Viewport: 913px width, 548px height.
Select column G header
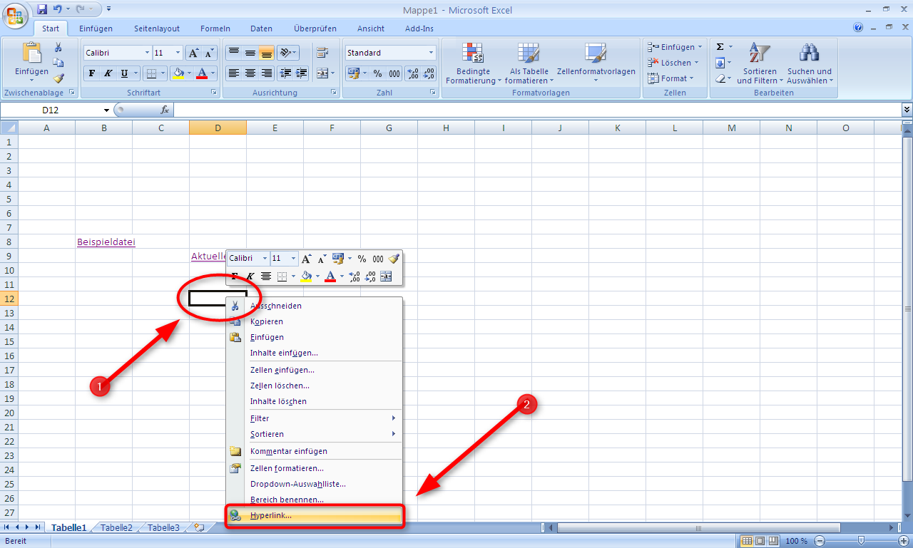pyautogui.click(x=389, y=128)
